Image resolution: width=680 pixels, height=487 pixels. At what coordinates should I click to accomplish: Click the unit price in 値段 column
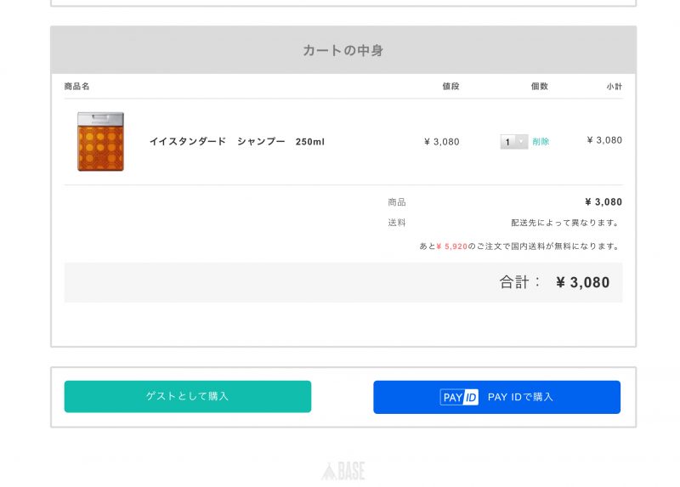[441, 142]
